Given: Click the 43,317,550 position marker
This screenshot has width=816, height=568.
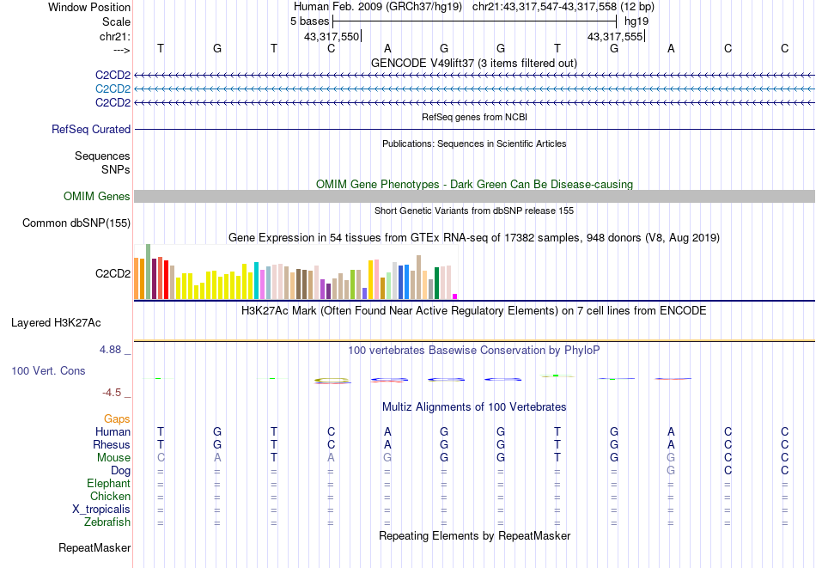Looking at the screenshot, I should click(x=332, y=36).
